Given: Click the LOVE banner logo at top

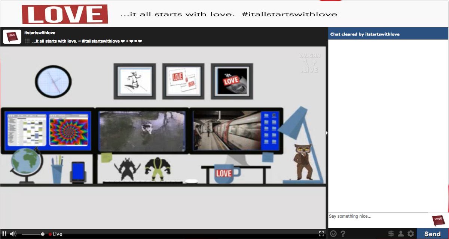Looking at the screenshot, I should [65, 14].
